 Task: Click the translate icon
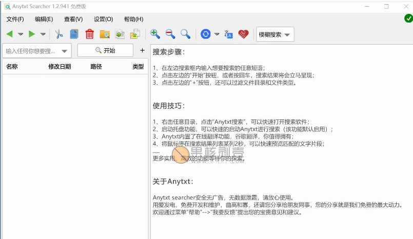coord(228,34)
